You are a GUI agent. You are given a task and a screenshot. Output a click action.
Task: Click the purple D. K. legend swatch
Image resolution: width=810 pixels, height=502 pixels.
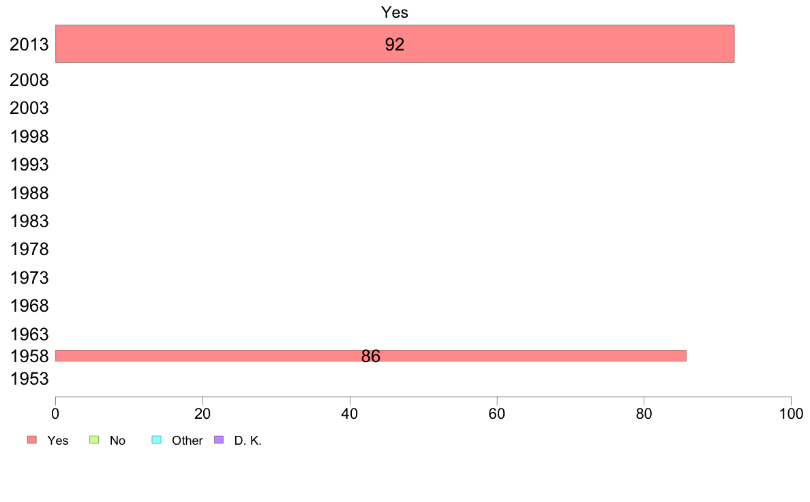[x=219, y=440]
